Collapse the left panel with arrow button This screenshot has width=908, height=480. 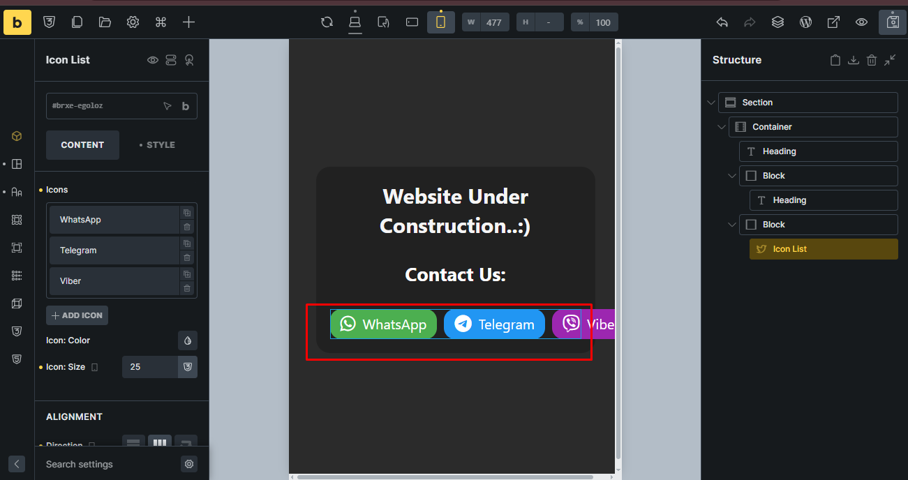click(x=17, y=464)
